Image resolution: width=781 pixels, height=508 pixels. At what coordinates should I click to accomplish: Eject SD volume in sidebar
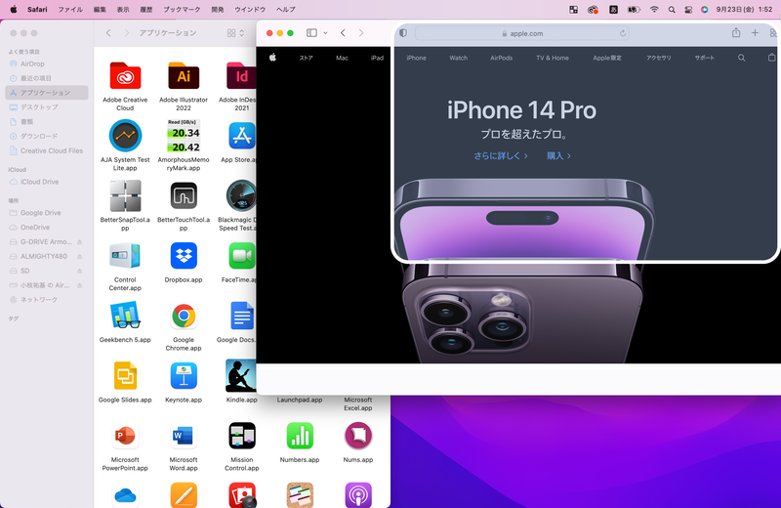(79, 271)
